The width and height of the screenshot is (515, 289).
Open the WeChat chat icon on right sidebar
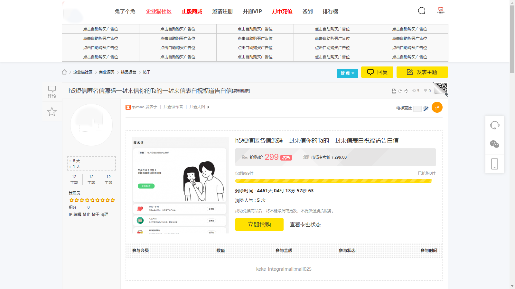tap(494, 144)
